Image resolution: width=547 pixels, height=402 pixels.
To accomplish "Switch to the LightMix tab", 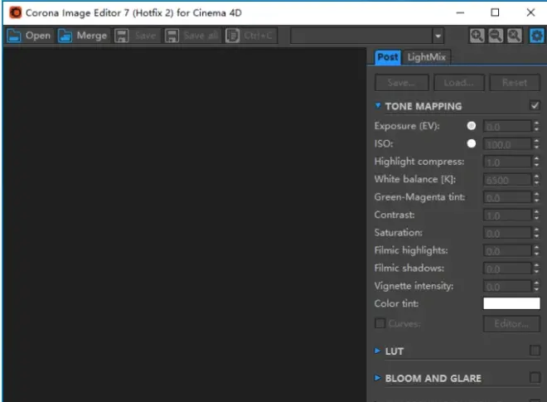I will (428, 57).
